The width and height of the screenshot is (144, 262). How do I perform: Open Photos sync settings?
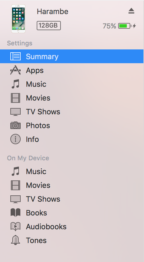point(72,126)
